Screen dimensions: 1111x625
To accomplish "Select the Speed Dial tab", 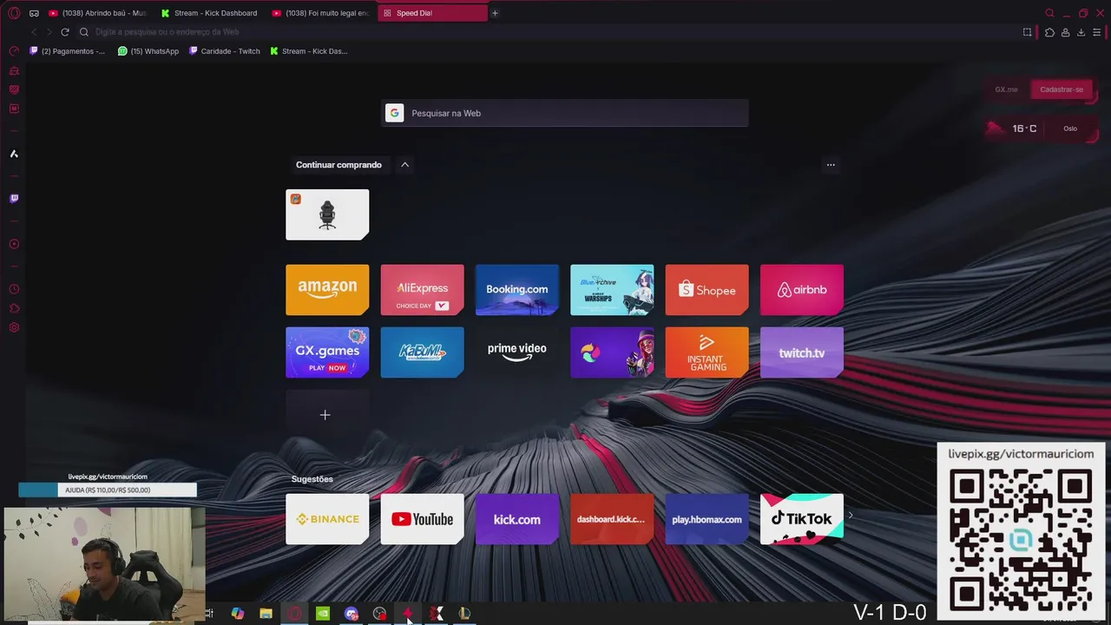I will click(432, 13).
